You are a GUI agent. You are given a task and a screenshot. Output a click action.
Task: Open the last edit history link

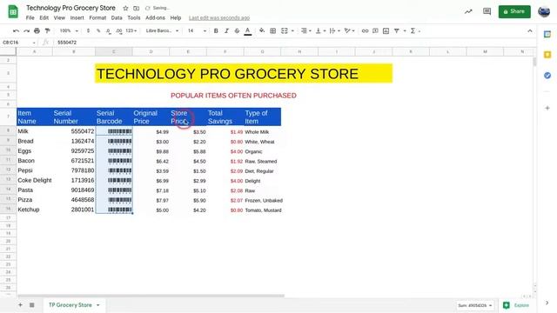click(219, 17)
